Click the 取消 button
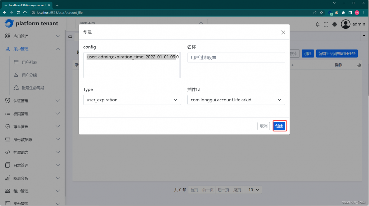The width and height of the screenshot is (369, 206). 263,126
